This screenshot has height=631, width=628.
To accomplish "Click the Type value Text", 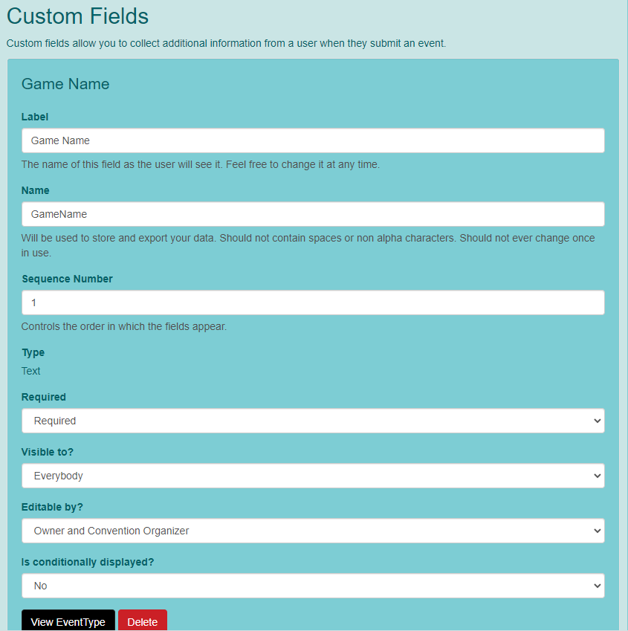I will (x=30, y=371).
